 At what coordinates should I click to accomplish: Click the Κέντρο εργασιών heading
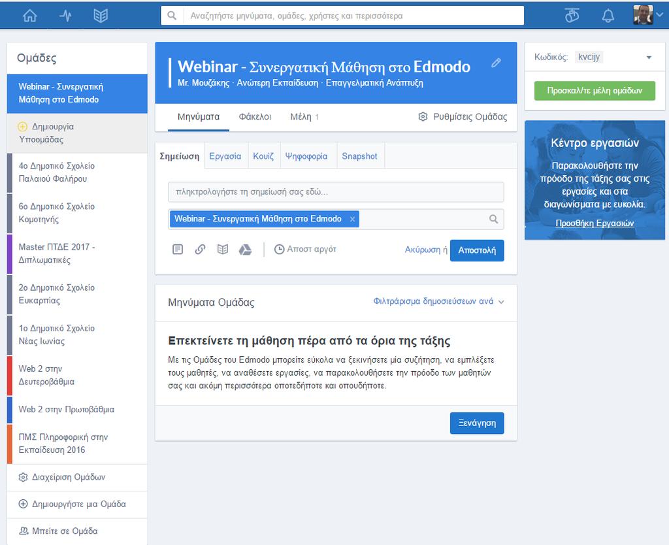click(595, 143)
